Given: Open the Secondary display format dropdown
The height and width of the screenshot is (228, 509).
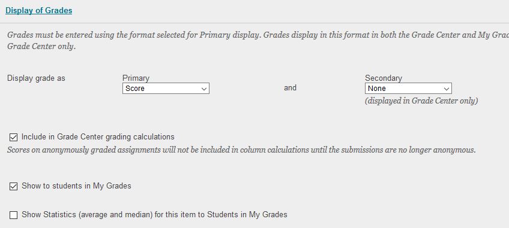Looking at the screenshot, I should click(x=408, y=89).
